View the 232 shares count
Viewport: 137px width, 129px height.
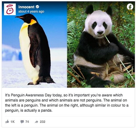(42, 122)
